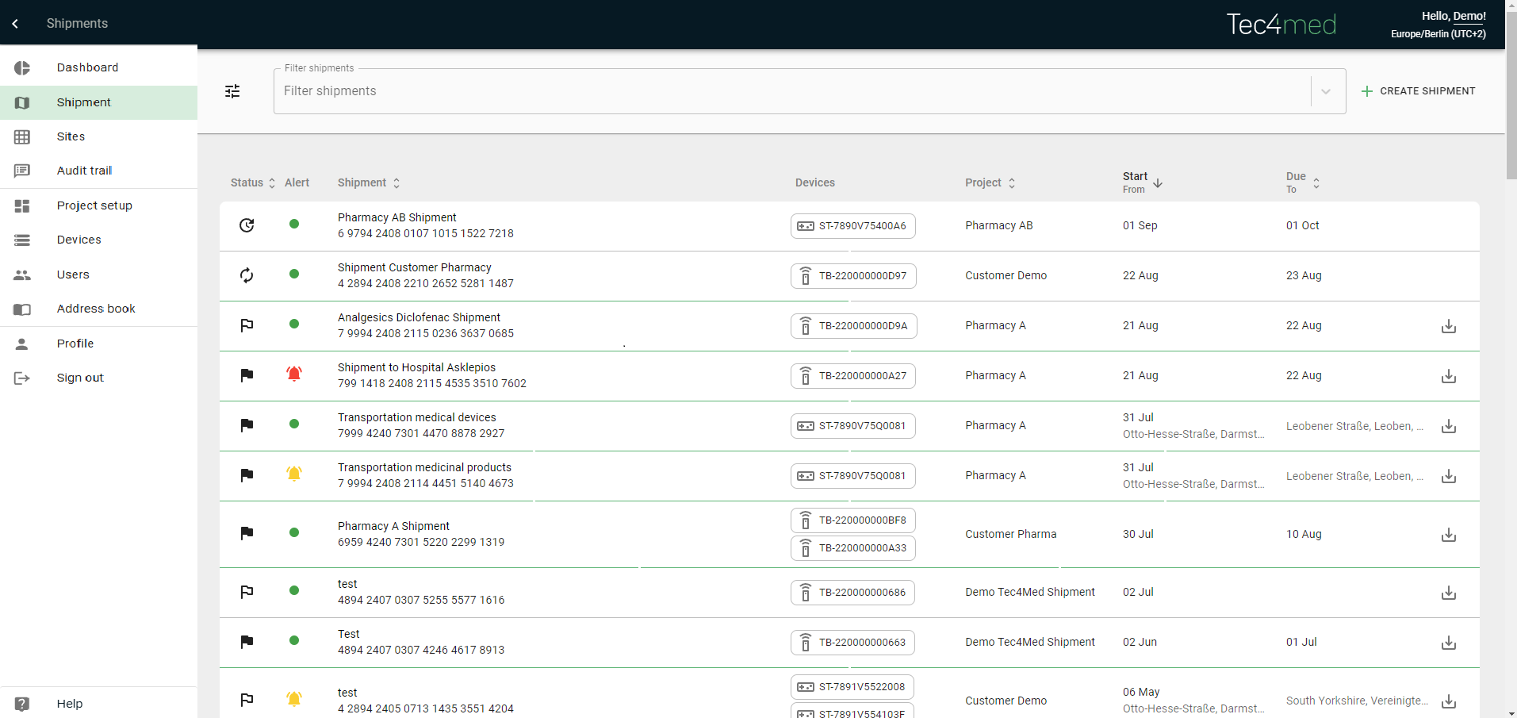
Task: Open Dashboard from the sidebar
Action: coord(87,67)
